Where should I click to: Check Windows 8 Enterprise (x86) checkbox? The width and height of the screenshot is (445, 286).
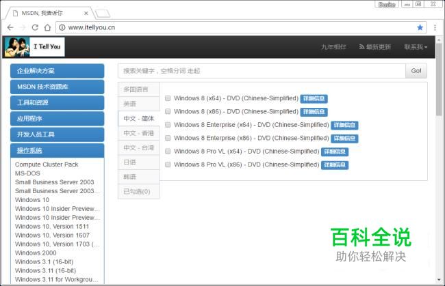point(168,138)
